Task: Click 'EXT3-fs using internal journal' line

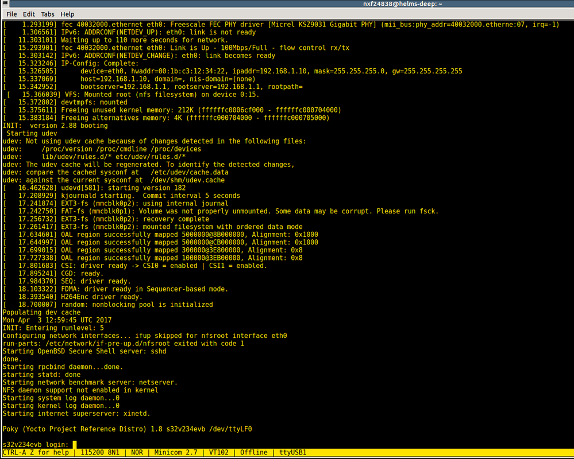Action: click(x=115, y=204)
